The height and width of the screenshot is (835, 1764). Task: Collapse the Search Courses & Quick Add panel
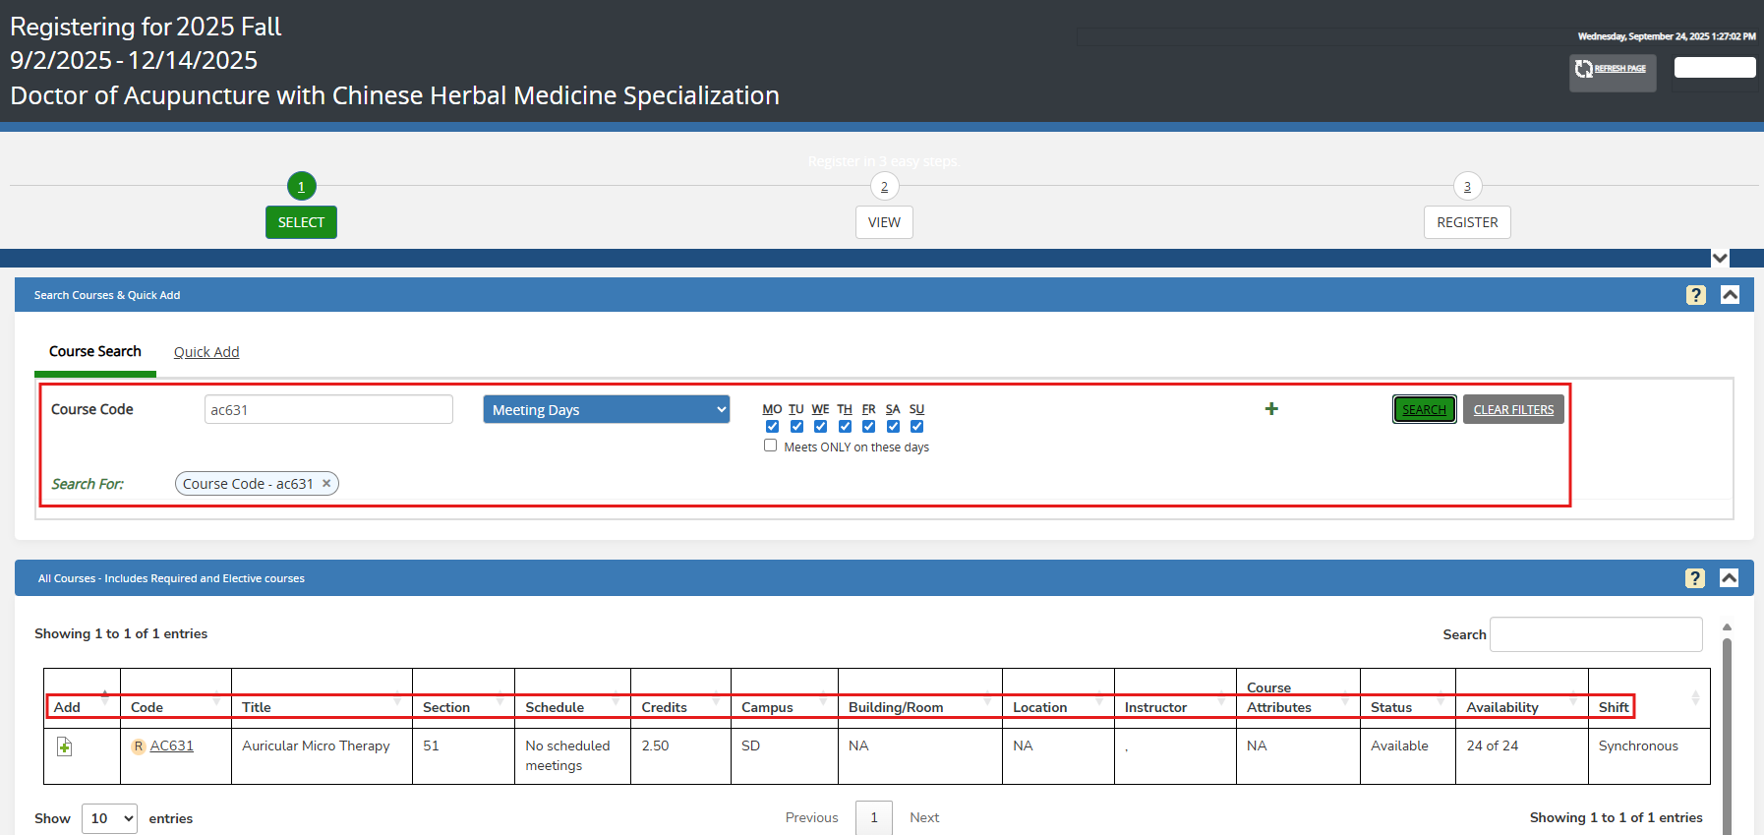coord(1730,295)
